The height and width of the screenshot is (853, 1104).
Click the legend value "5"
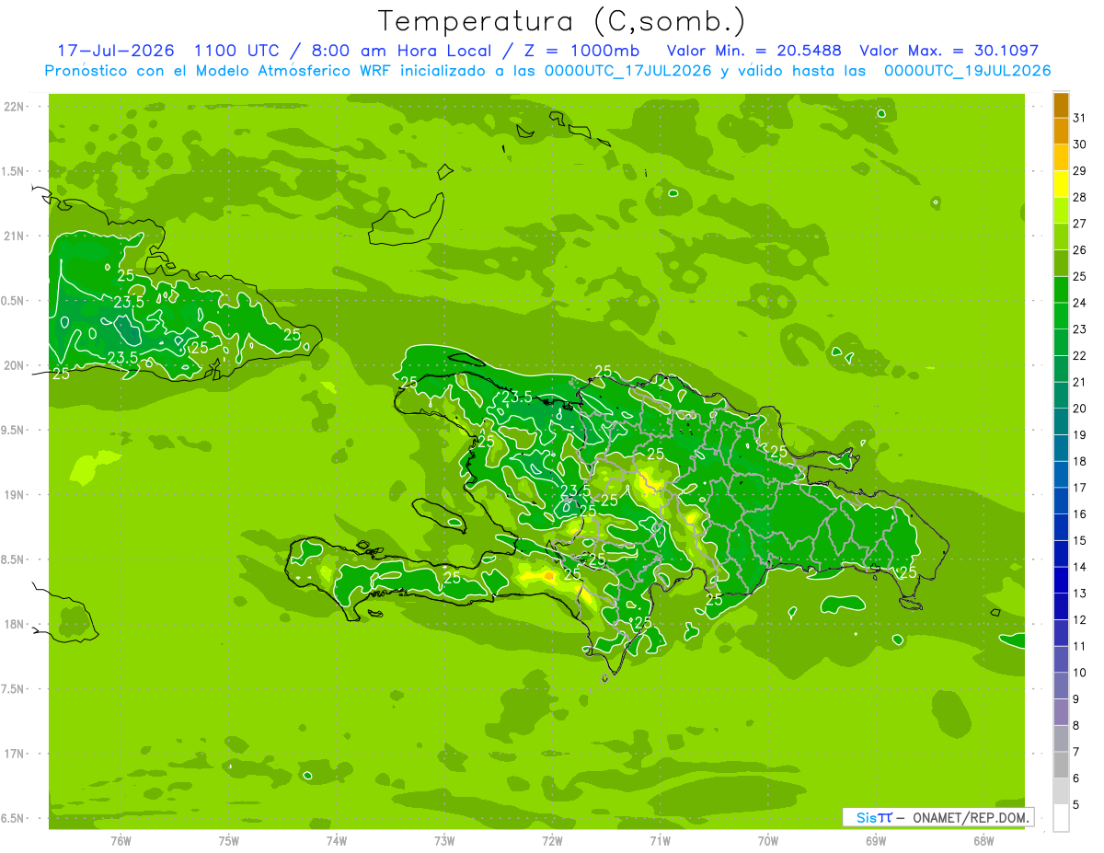point(1076,804)
